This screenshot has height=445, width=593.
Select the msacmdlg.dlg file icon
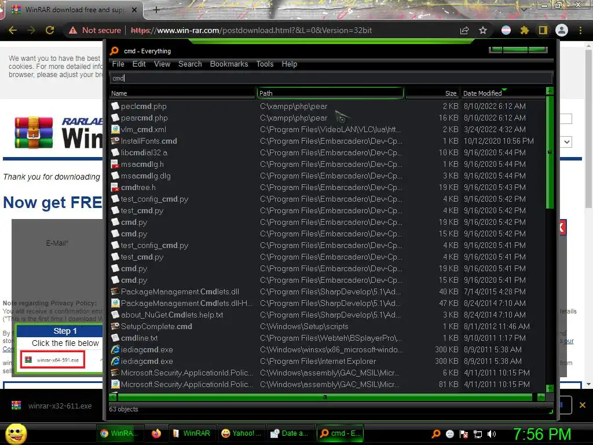115,176
